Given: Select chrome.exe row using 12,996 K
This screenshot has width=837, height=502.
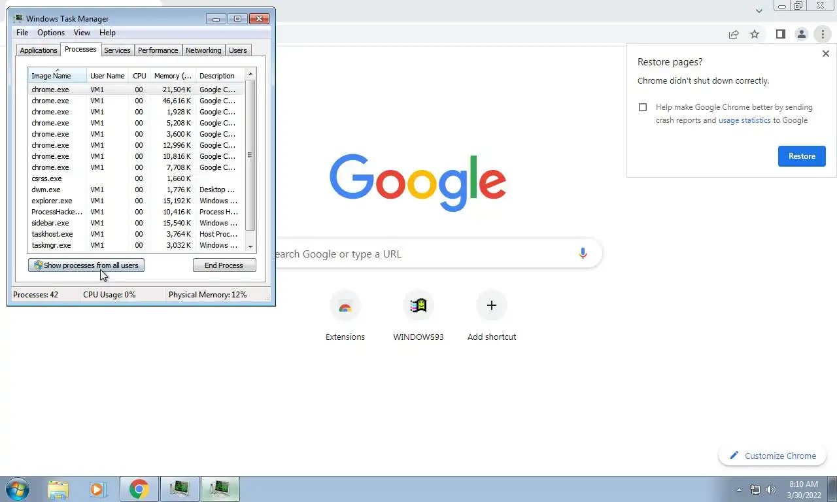Looking at the screenshot, I should [x=136, y=145].
